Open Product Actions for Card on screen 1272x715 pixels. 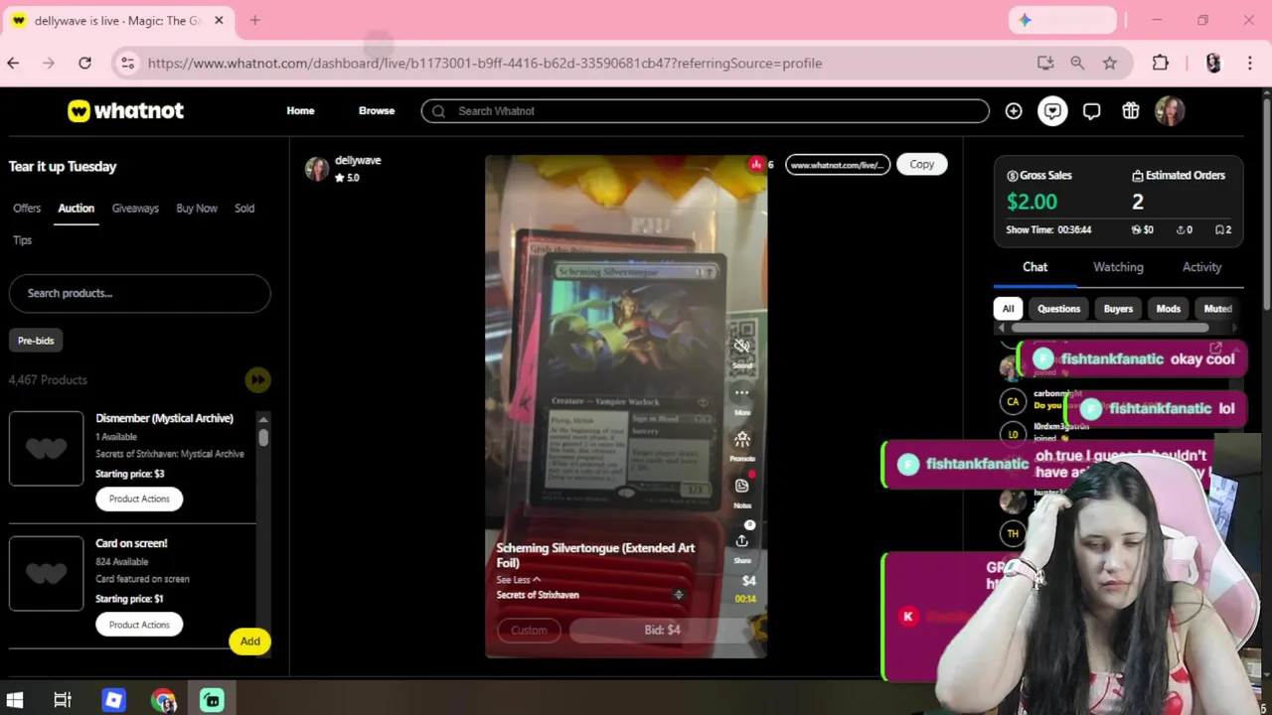(139, 625)
